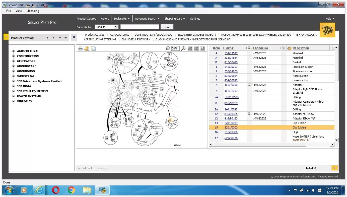Image resolution: width=347 pixels, height=197 pixels.
Task: Toggle the catalog panel swap arrows button
Action: 74,37
